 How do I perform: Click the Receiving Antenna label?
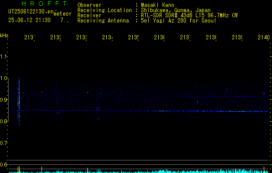point(103,21)
